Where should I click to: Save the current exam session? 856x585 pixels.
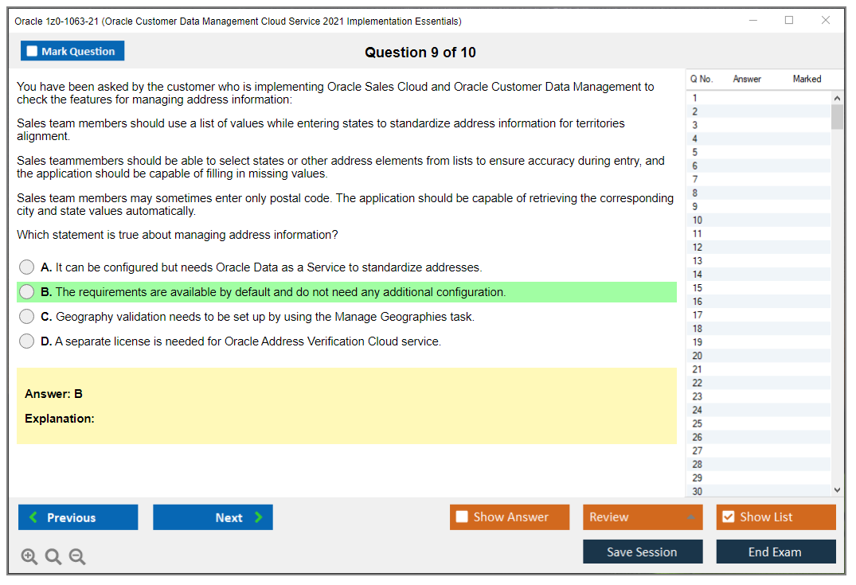point(643,551)
